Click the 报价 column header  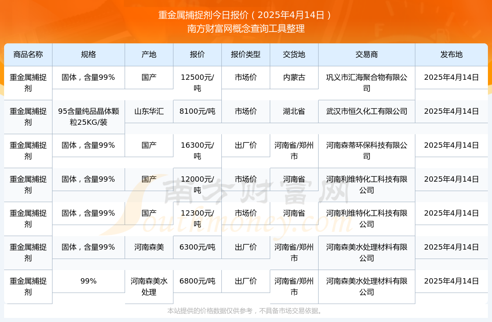197,54
